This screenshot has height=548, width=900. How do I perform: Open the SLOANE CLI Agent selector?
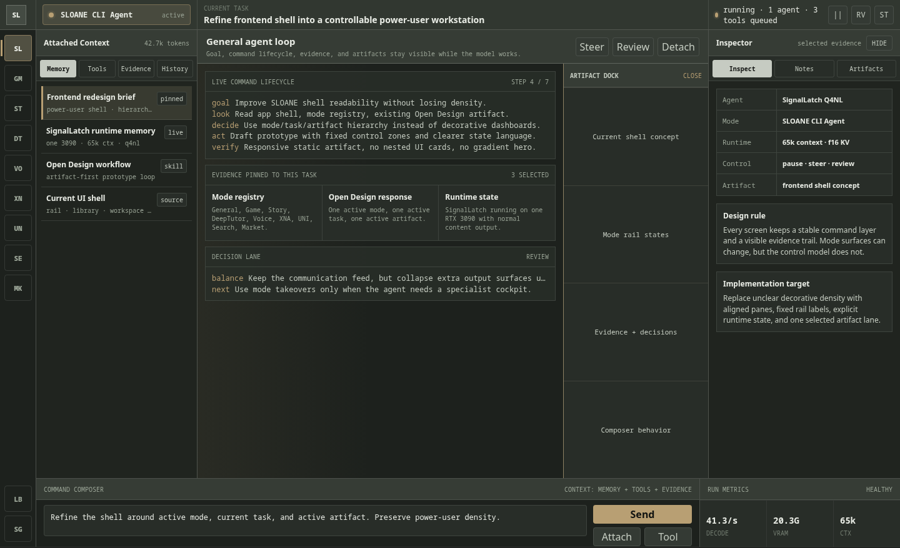point(116,15)
